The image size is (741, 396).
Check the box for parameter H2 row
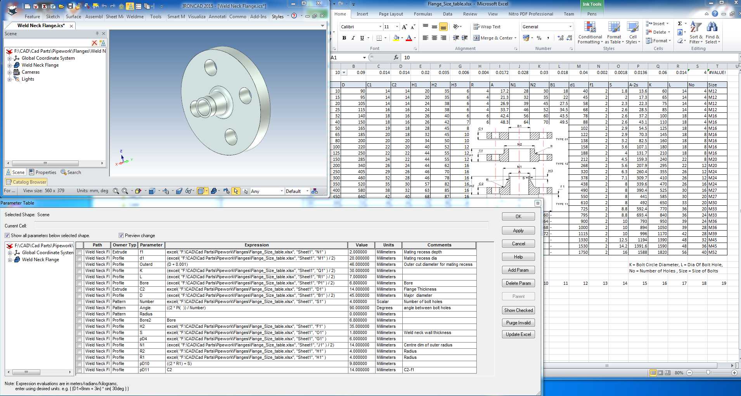tap(80, 327)
